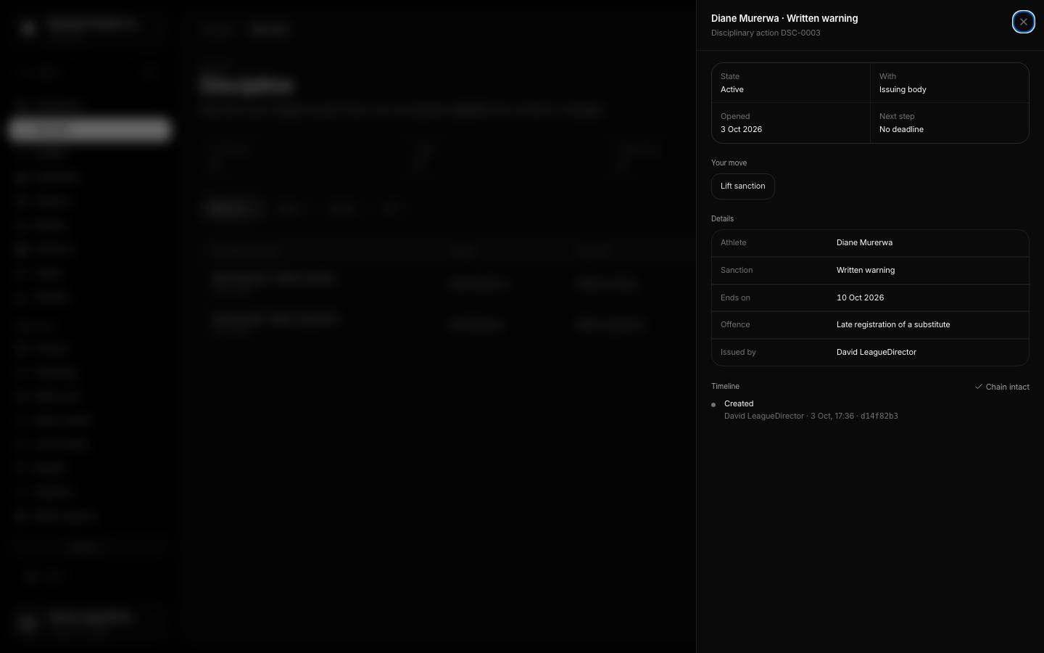This screenshot has width=1044, height=653.
Task: Click the 'Issued by' field label
Action: (738, 353)
